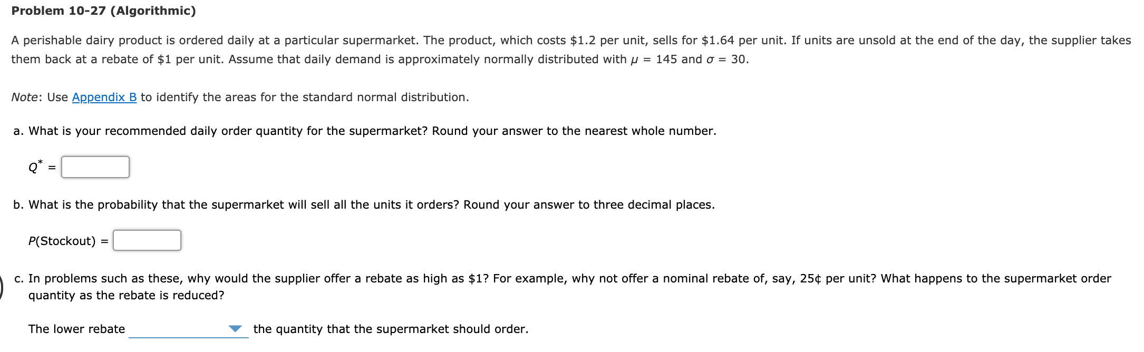Image resolution: width=1144 pixels, height=352 pixels.
Task: Click the Appendix B hyperlink for normal distribution areas
Action: coord(103,97)
